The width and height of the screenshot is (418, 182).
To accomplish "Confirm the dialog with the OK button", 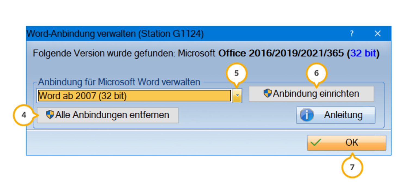I will point(346,143).
